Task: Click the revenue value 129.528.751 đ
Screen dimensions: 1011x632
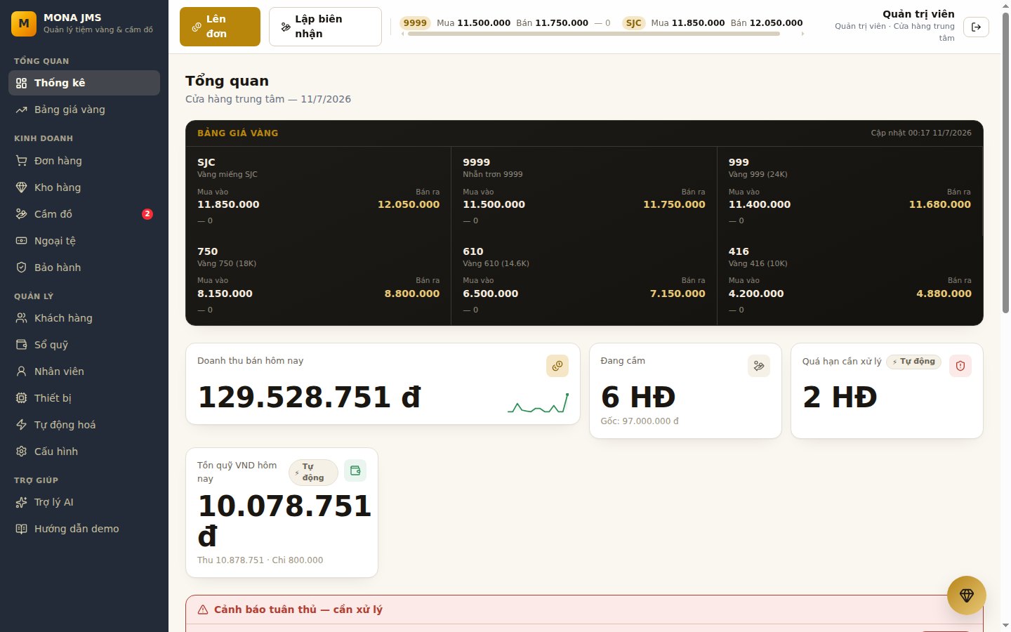Action: (310, 397)
